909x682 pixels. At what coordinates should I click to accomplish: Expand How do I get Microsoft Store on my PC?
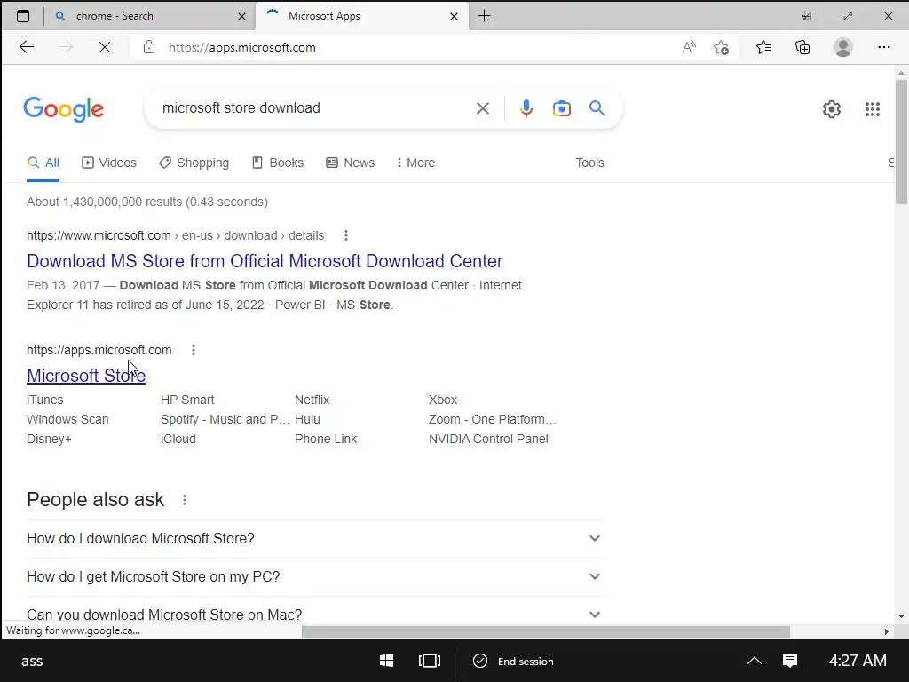[315, 576]
